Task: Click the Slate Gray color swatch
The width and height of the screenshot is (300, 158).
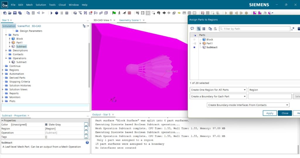Action: pyautogui.click(x=46, y=125)
